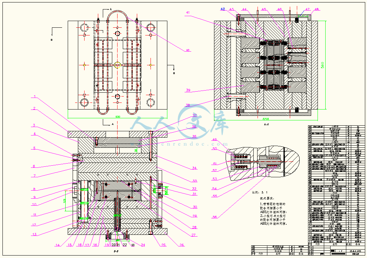
Task: Click the A-A section view label
Action: point(266,125)
